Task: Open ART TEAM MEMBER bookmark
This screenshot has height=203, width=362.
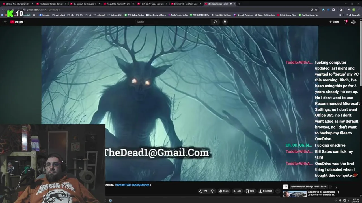Action: 199,15
